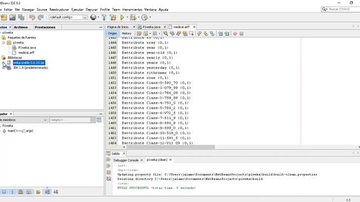Click the globe browser icon

[x=93, y=17]
